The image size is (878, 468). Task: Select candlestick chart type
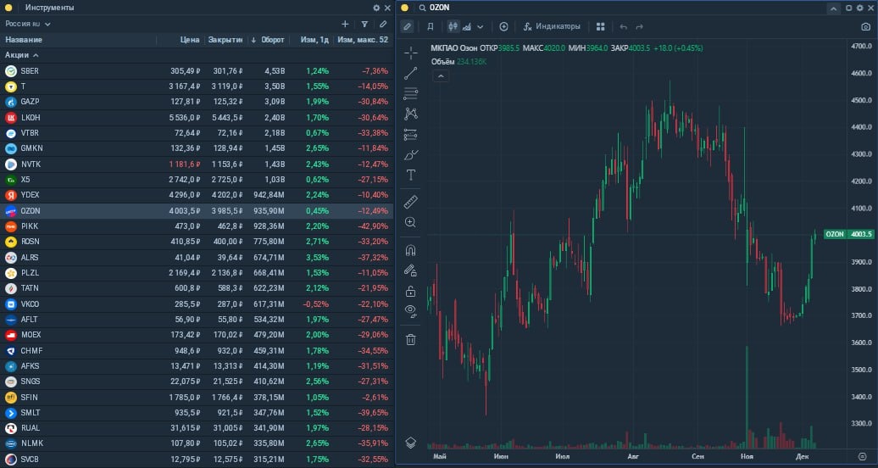(x=453, y=26)
